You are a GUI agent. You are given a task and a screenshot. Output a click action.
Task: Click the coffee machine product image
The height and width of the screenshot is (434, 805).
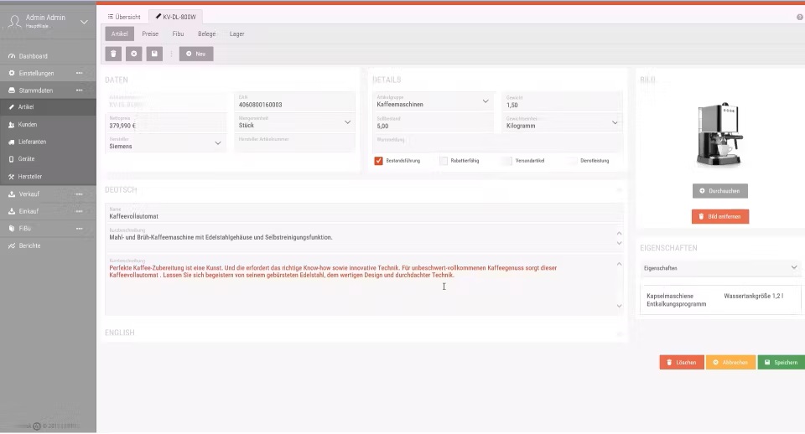point(719,134)
